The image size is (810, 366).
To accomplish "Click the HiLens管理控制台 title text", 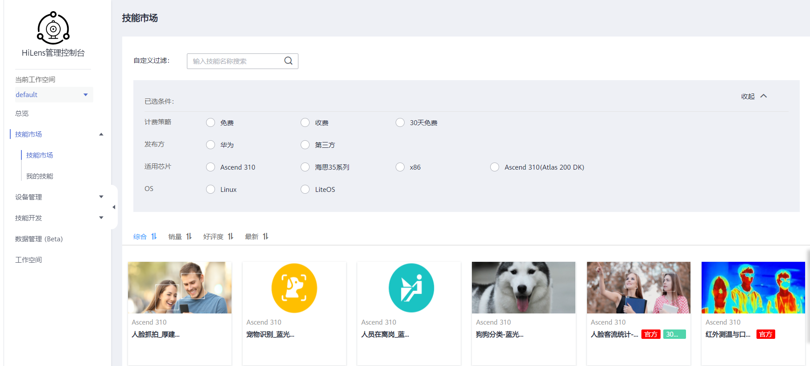I will pos(53,53).
